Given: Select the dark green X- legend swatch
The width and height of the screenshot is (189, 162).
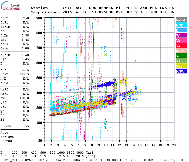Looking at the screenshot, I should (181, 56).
